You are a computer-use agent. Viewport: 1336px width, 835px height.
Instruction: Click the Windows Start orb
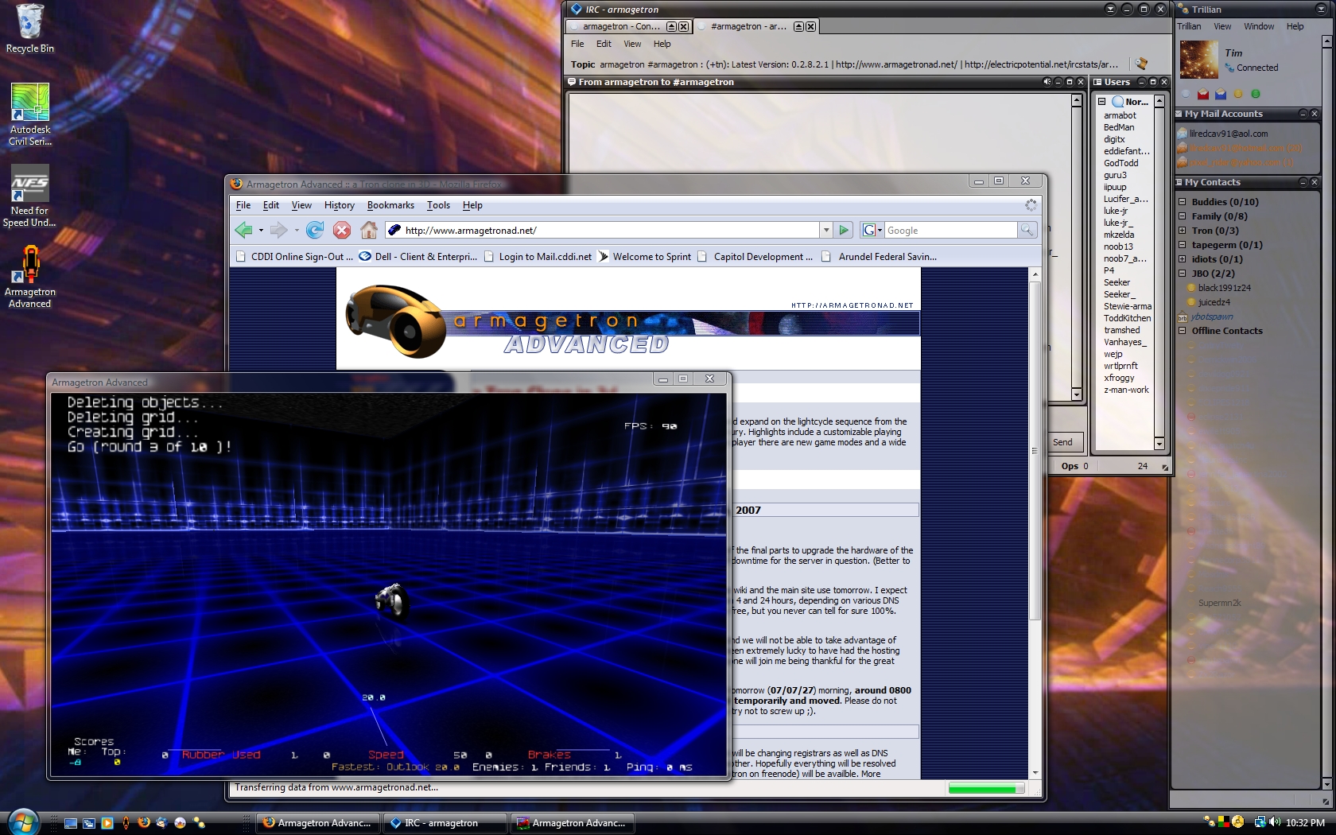click(x=23, y=821)
